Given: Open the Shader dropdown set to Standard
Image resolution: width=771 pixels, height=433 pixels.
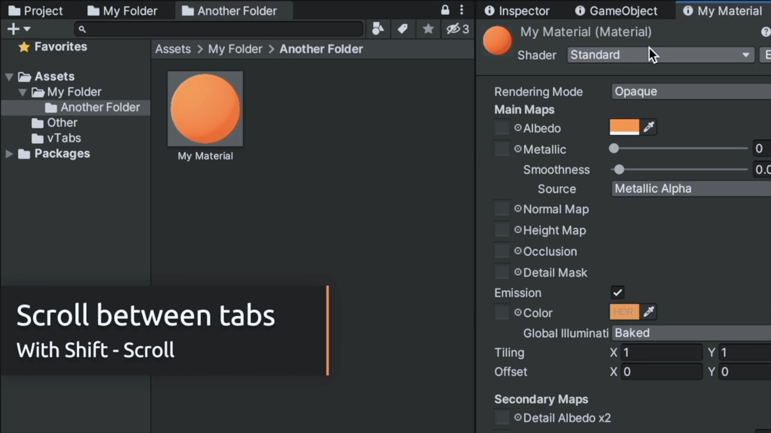Looking at the screenshot, I should click(x=660, y=55).
